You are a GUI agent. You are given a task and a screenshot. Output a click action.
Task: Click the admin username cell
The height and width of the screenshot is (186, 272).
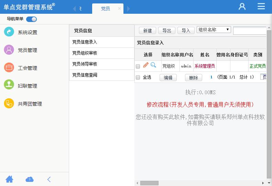pos(186,66)
